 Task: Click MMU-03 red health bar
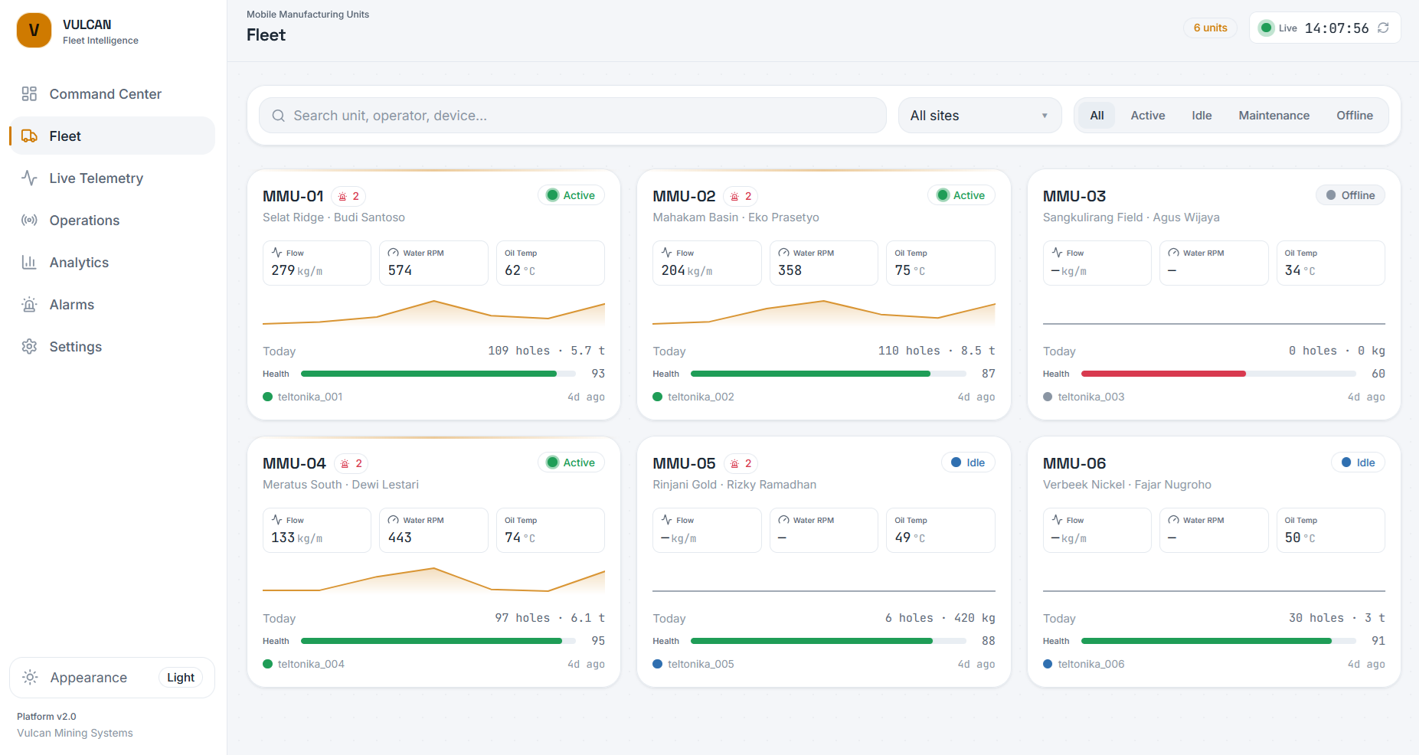point(1218,374)
